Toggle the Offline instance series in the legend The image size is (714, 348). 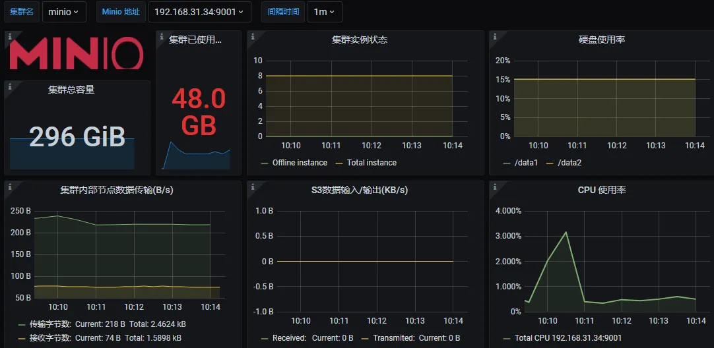(299, 163)
